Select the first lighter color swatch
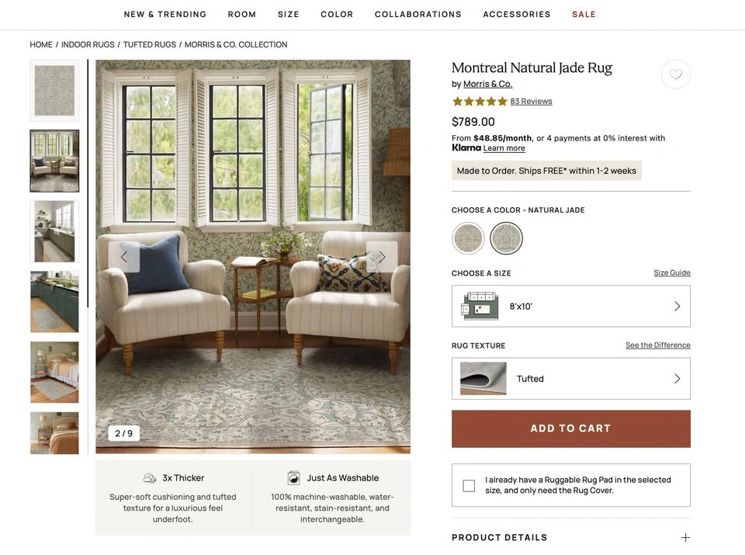This screenshot has width=745, height=555. point(468,238)
